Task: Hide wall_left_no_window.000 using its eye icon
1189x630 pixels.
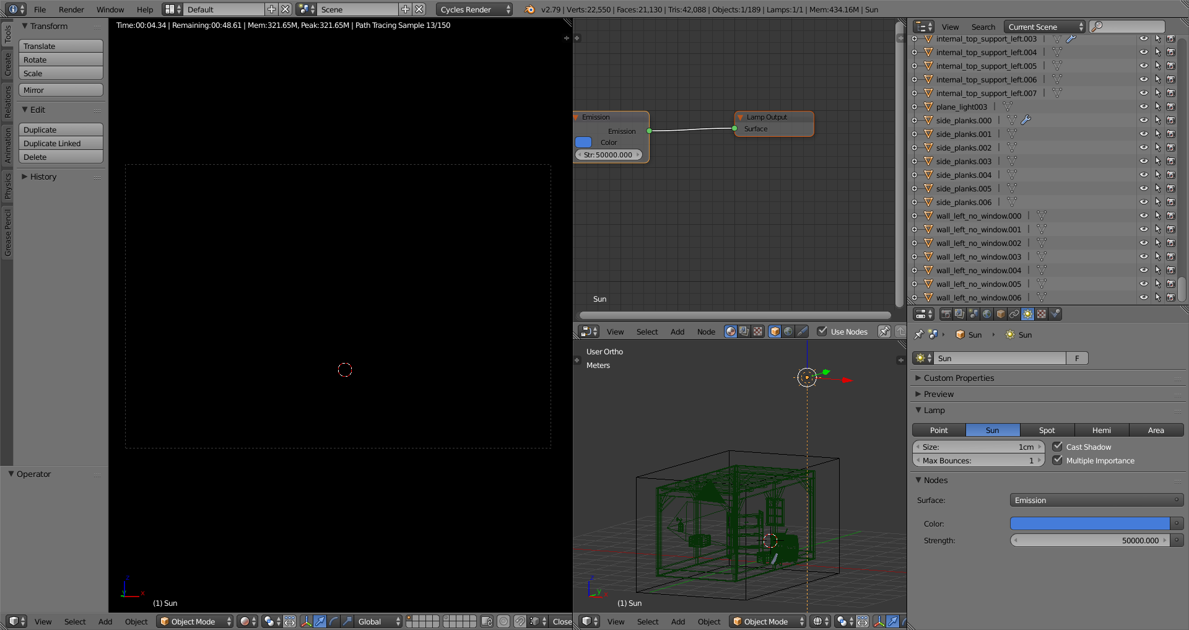Action: coord(1144,216)
